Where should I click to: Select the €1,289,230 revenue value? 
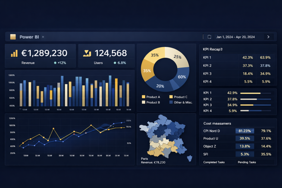pos(44,53)
